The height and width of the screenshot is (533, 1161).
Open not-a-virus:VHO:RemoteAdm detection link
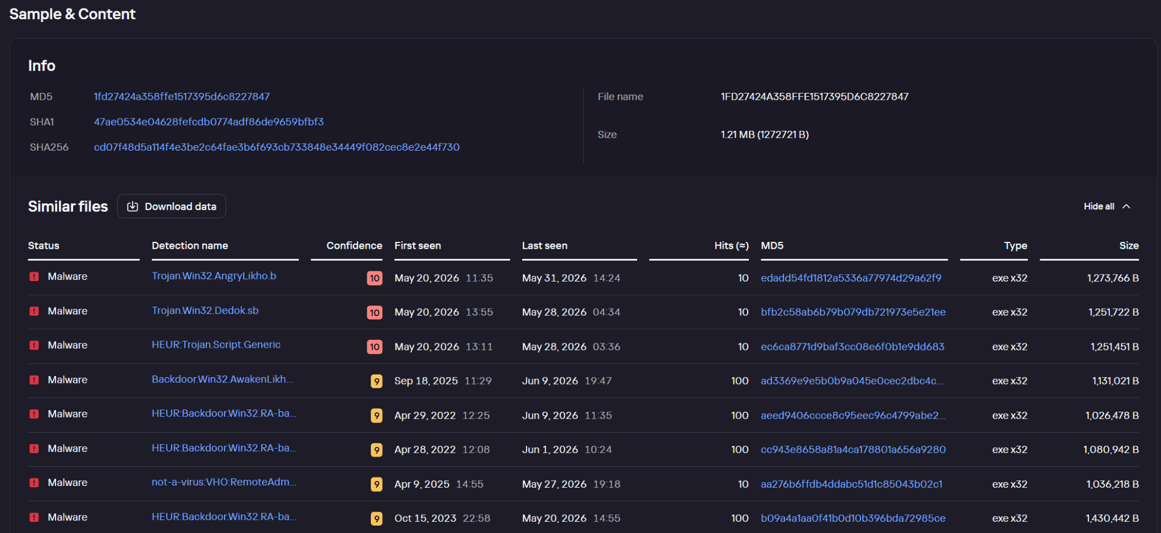[x=224, y=482]
